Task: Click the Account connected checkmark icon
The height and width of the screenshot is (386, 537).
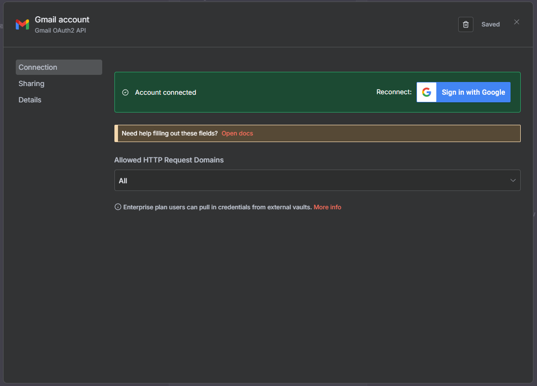Action: click(126, 93)
